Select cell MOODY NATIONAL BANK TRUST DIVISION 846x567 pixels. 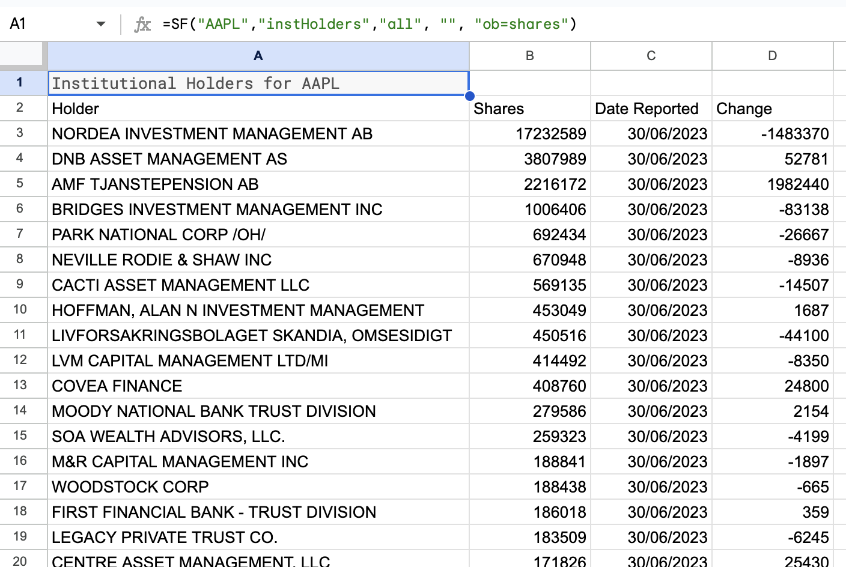(258, 411)
